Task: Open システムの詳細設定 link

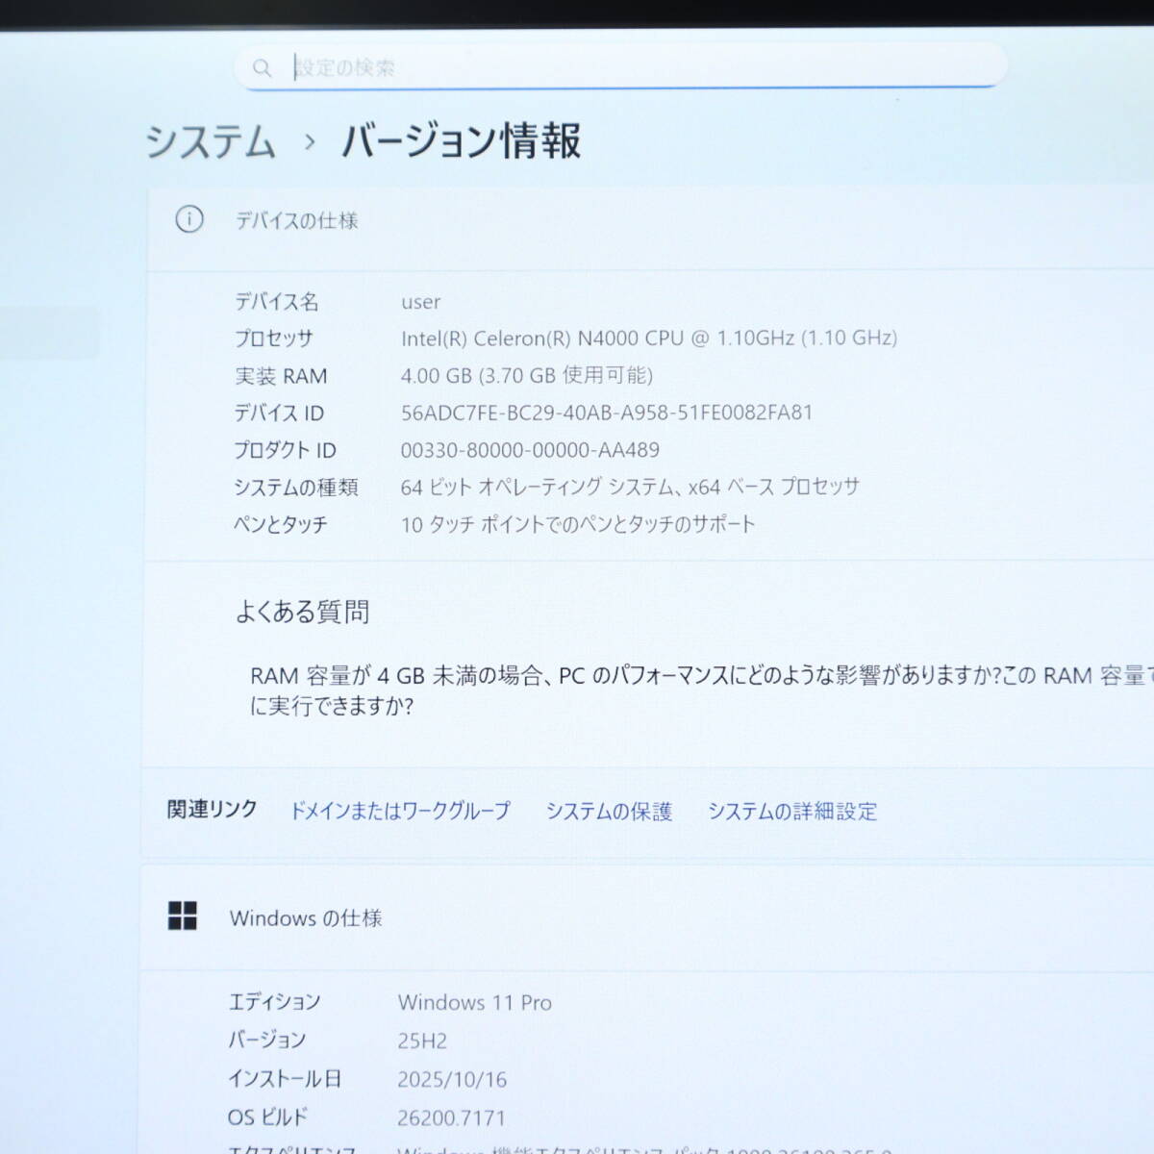Action: [x=792, y=812]
